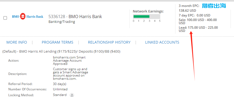The height and width of the screenshot is (97, 234).
Task: Click the (Default) BMO Harris All Lending terms heading
Action: pyautogui.click(x=61, y=52)
